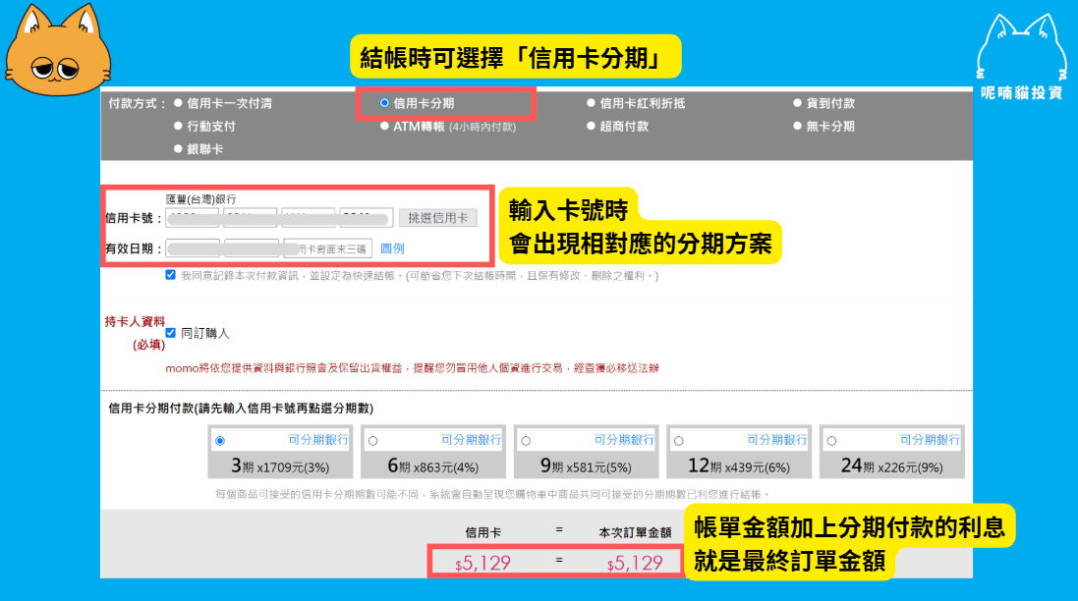
Task: Click the 挑選信用卡 button
Action: coord(438,218)
